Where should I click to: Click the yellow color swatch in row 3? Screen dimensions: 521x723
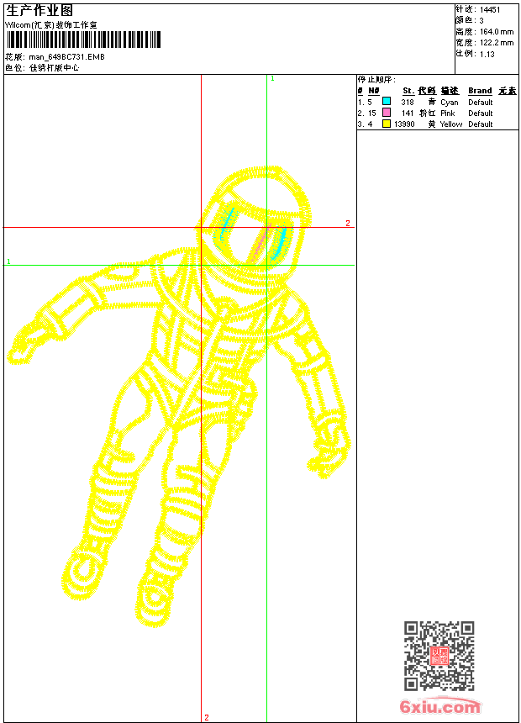click(x=387, y=124)
